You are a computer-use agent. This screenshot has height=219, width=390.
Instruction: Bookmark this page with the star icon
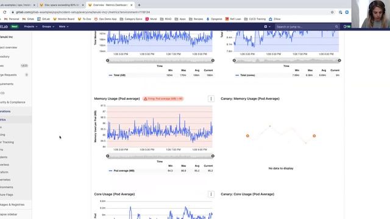click(x=332, y=12)
